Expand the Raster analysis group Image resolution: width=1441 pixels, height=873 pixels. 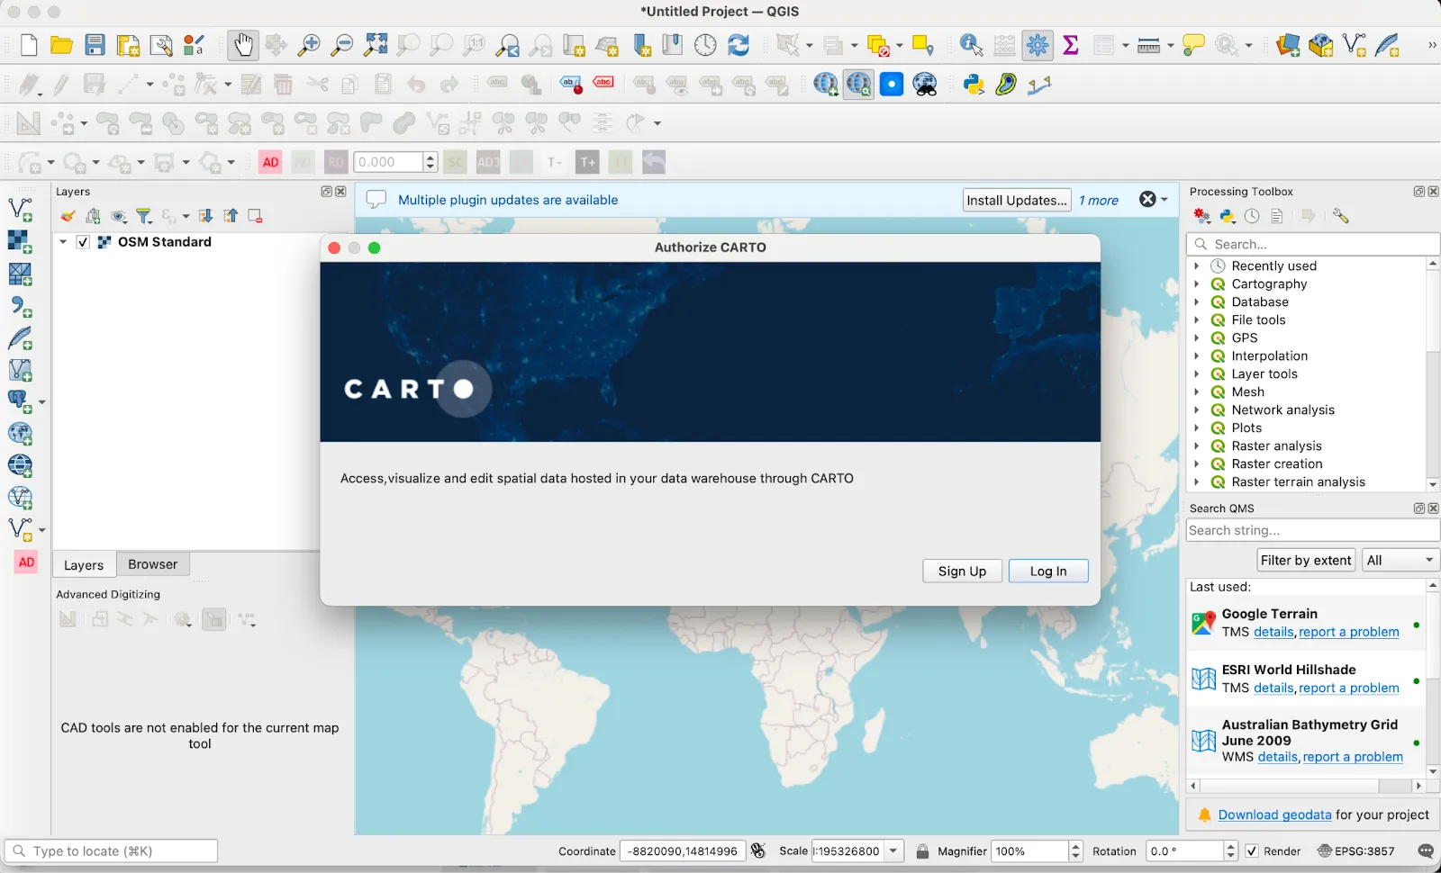point(1197,446)
